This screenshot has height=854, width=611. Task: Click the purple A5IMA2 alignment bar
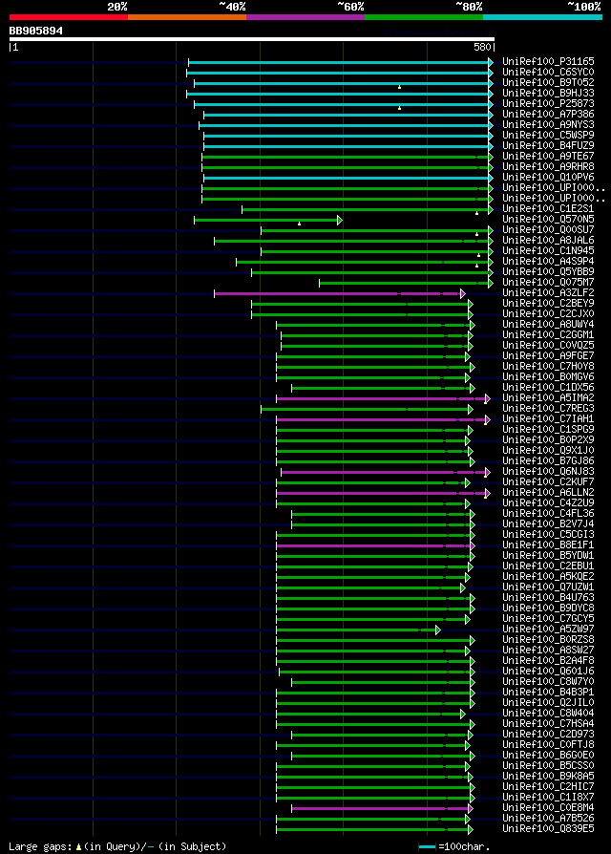coord(381,398)
